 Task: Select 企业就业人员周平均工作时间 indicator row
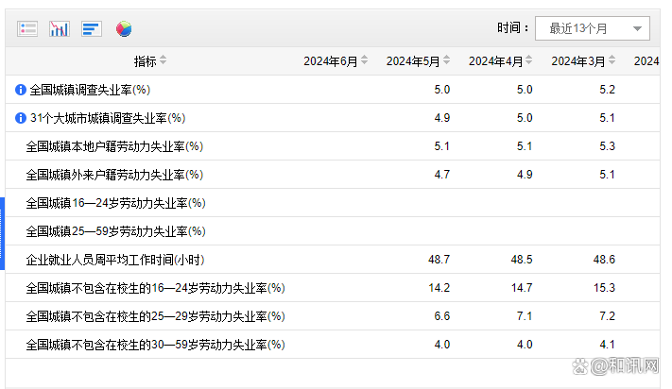pos(333,260)
